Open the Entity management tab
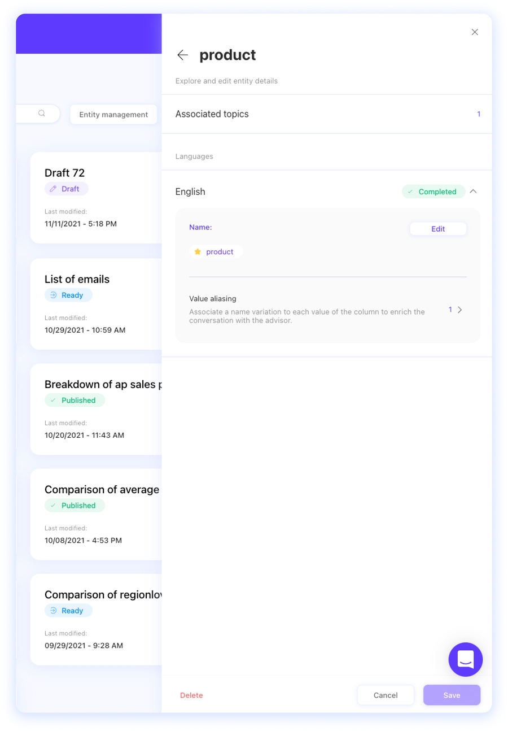Screen dimensions: 508x731 click(x=113, y=115)
